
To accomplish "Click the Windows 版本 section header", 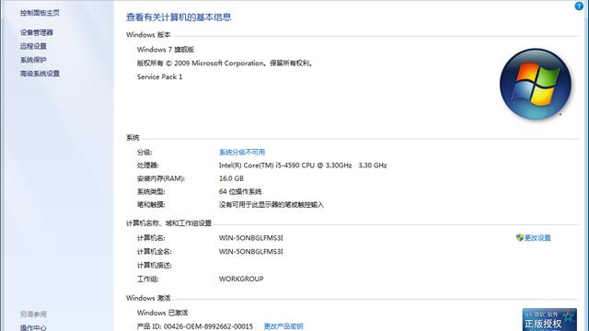I will [x=148, y=35].
